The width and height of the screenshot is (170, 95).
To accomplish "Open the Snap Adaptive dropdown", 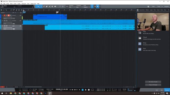I will (x=87, y=7).
